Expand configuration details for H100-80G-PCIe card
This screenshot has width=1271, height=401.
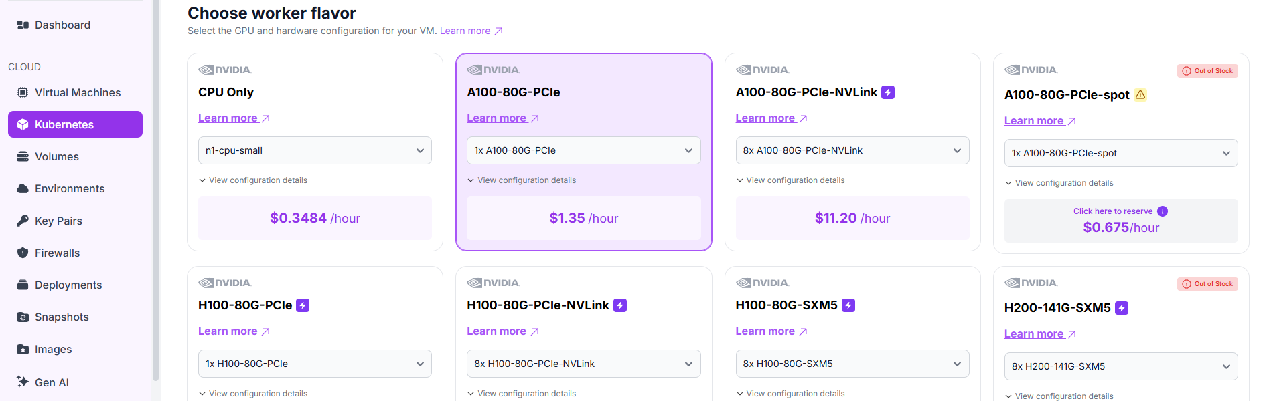pyautogui.click(x=253, y=394)
